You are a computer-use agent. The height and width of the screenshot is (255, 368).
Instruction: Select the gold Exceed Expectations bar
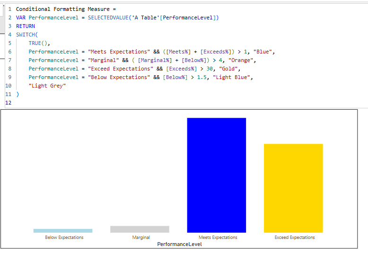tap(293, 188)
